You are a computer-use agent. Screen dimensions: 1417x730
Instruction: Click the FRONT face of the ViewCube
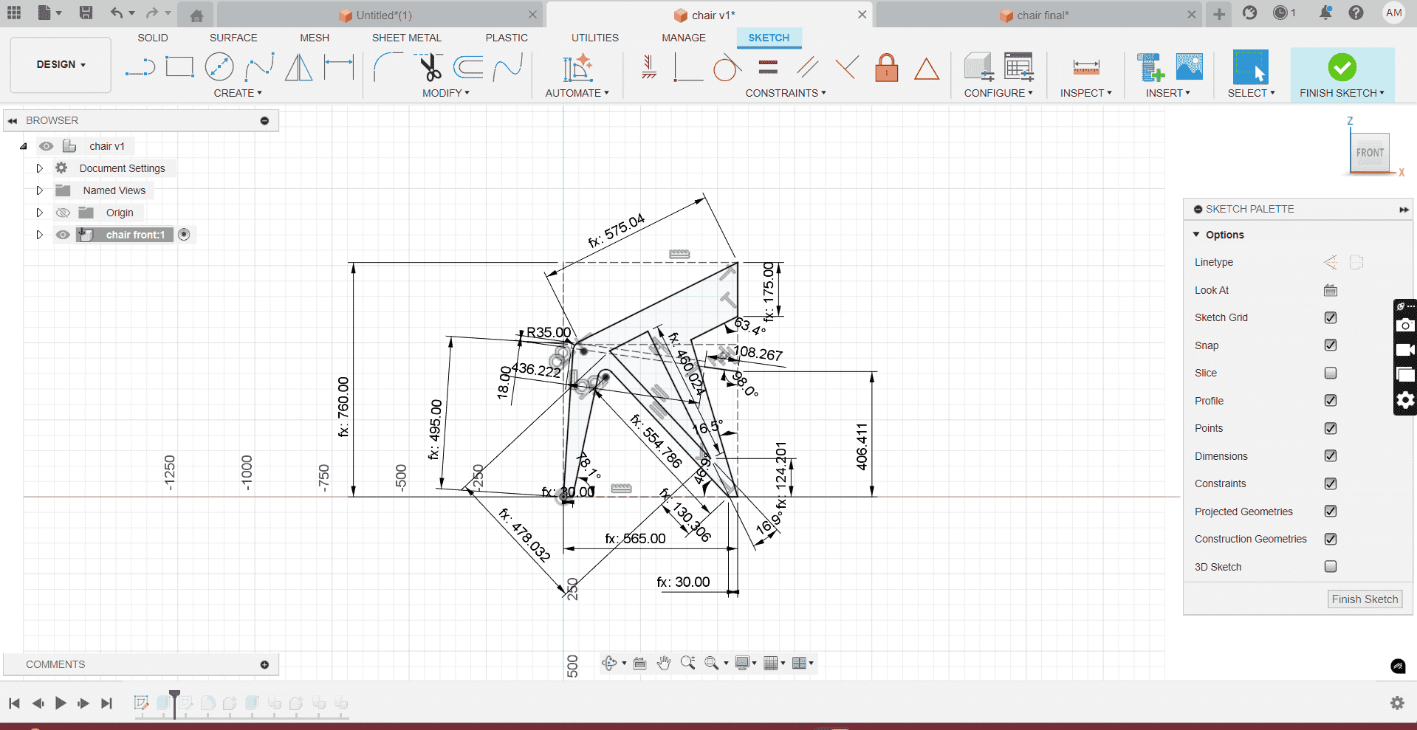tap(1370, 153)
